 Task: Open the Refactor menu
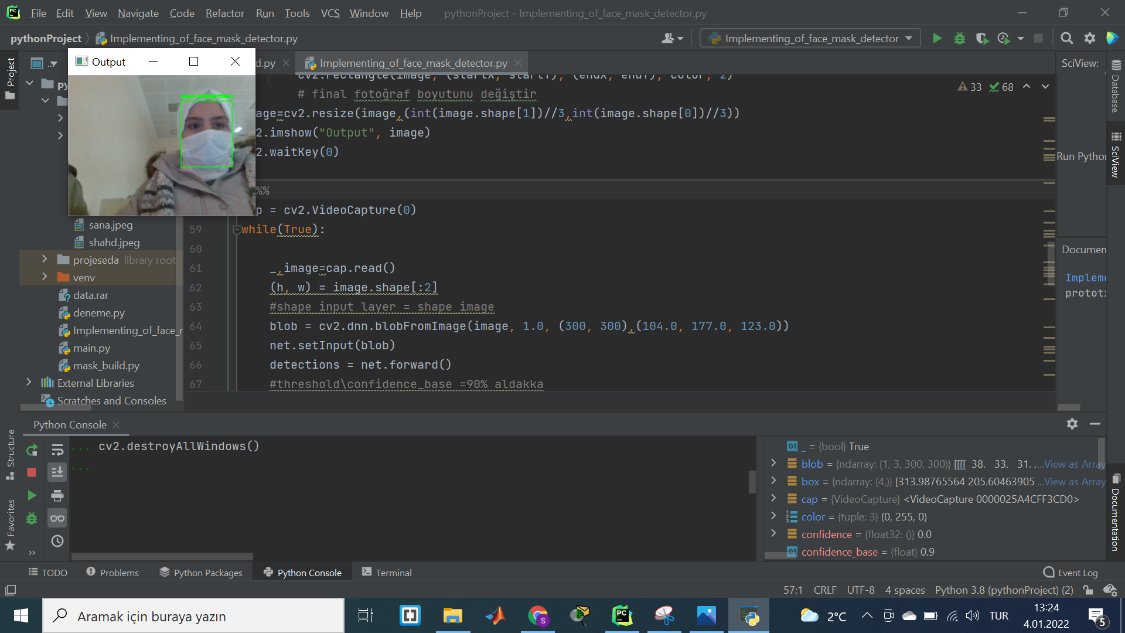click(x=224, y=13)
